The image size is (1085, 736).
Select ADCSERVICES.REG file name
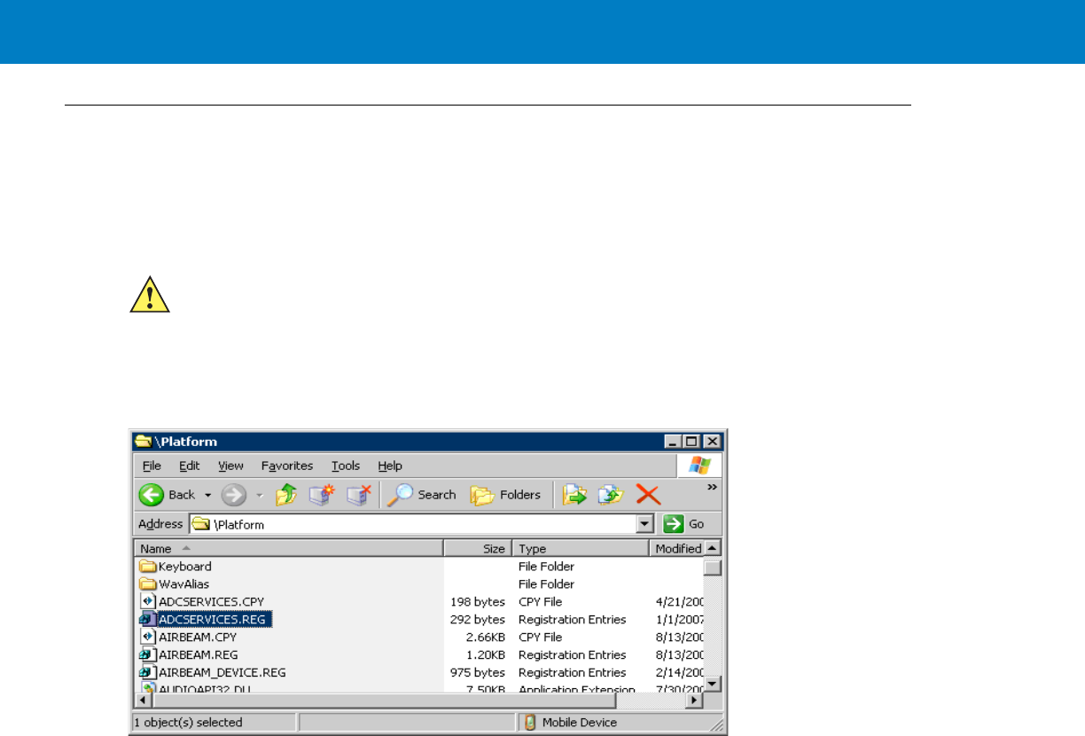214,620
